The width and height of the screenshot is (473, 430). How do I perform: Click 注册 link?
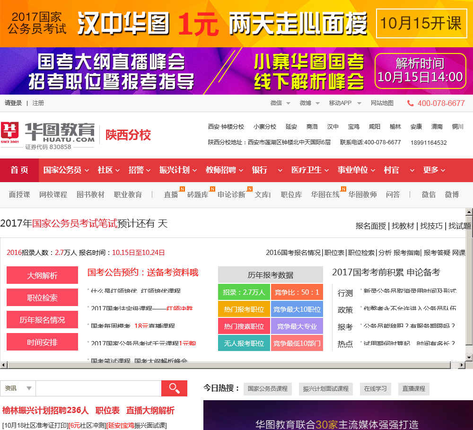pyautogui.click(x=38, y=103)
